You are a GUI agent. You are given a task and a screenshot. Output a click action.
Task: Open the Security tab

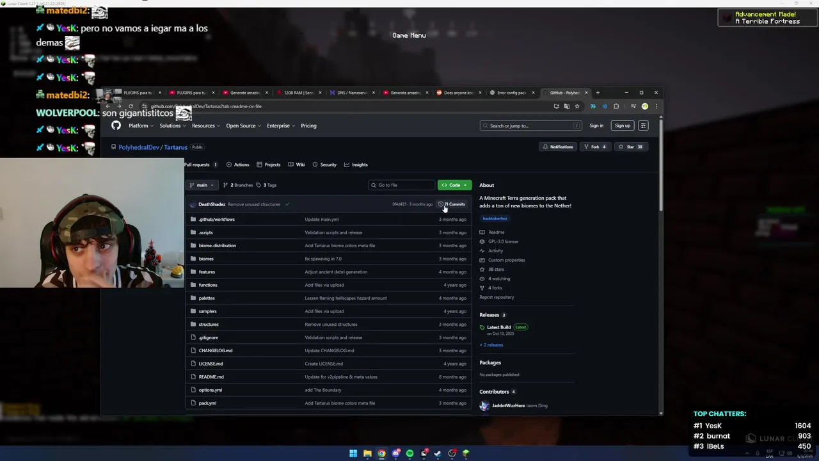[x=324, y=165]
